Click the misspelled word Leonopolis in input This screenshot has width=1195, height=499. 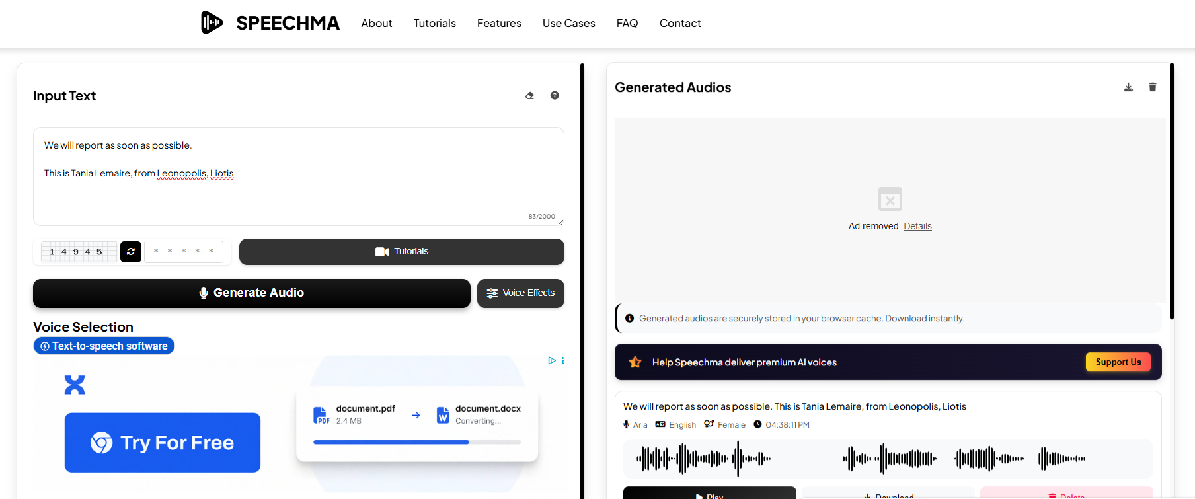pos(182,174)
